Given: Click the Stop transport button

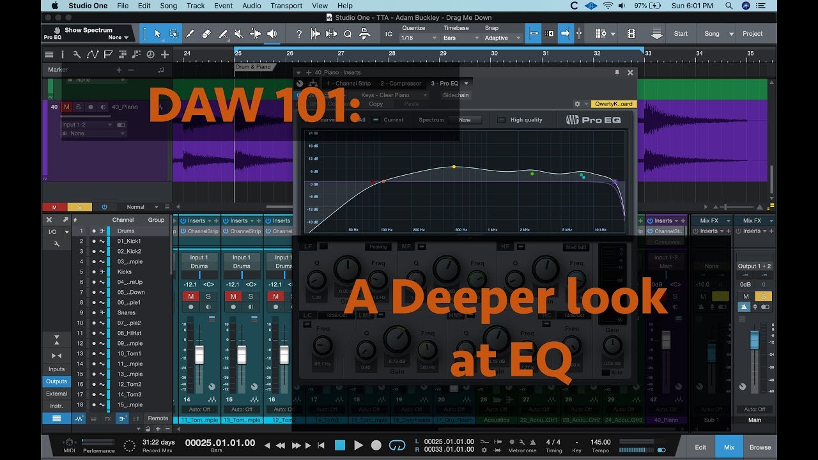Looking at the screenshot, I should point(340,445).
